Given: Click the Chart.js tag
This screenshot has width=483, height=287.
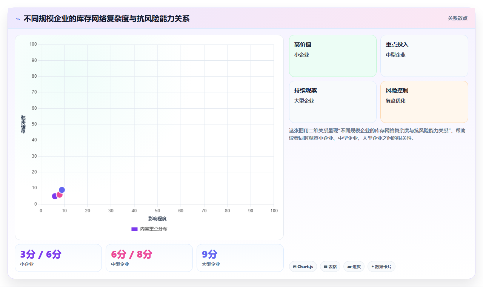Looking at the screenshot, I should 303,267.
